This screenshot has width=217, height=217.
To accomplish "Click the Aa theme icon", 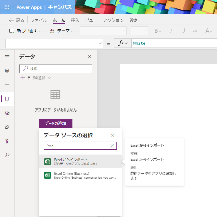I will pos(52,31).
